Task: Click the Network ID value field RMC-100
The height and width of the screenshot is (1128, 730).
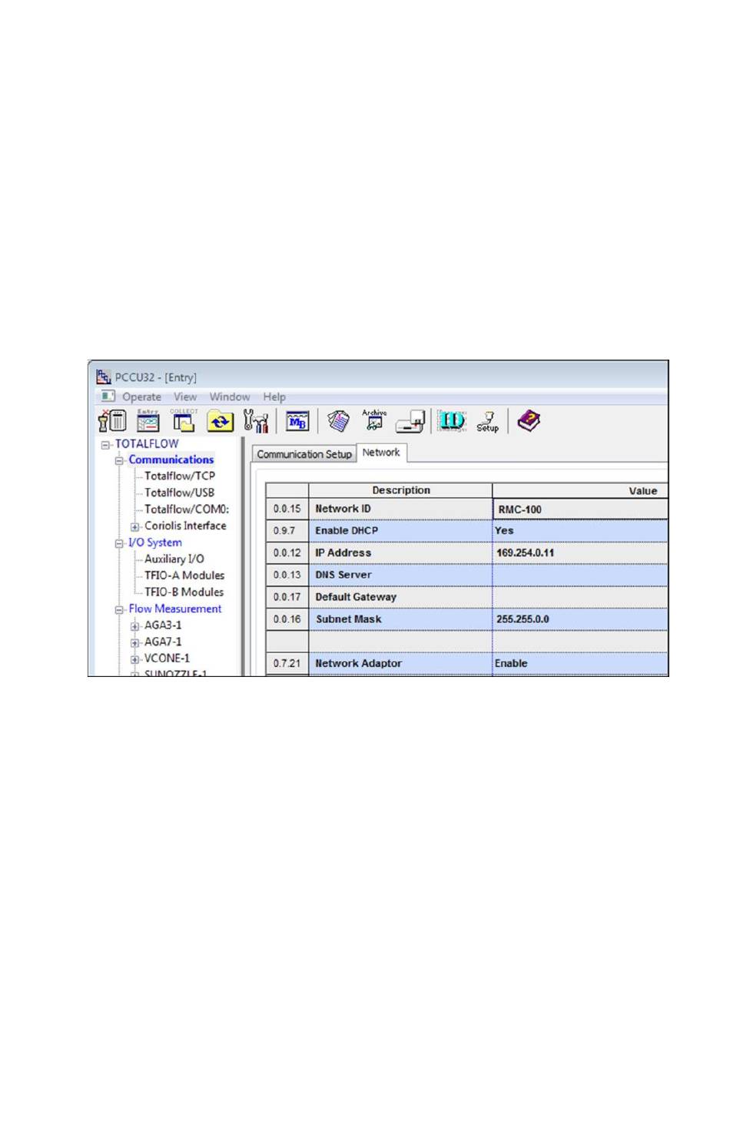Action: point(580,509)
